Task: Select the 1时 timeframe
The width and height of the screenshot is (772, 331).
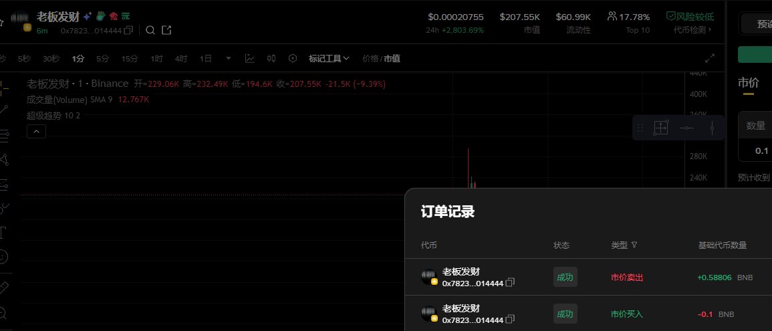Action: 156,59
